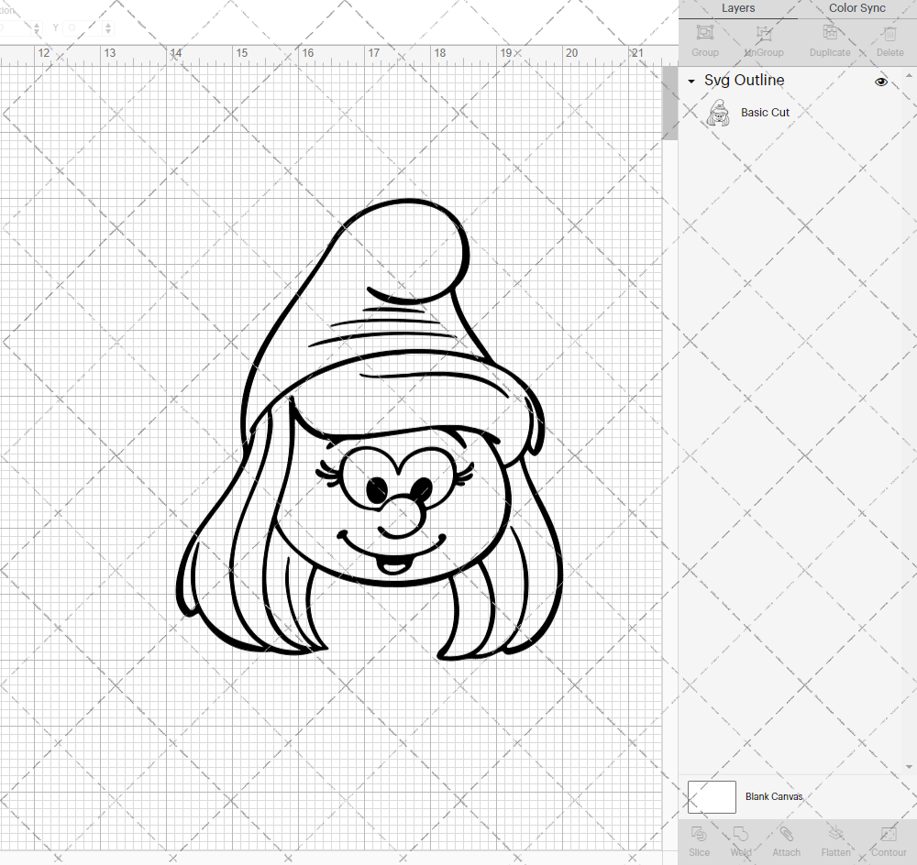Switch to the Color Sync tab

[856, 8]
